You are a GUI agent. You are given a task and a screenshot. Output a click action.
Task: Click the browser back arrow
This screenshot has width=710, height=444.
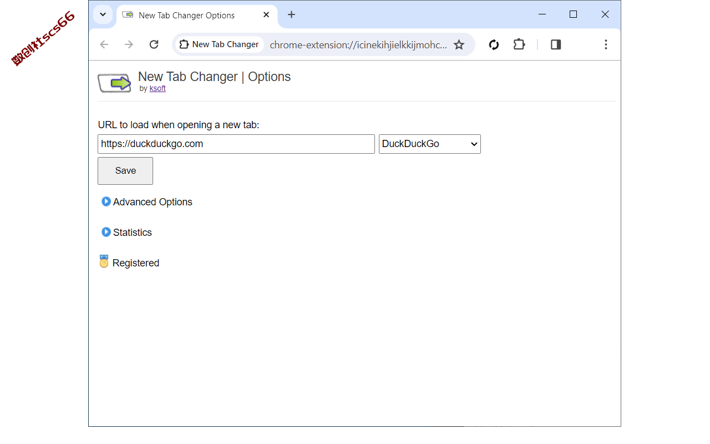(x=104, y=44)
